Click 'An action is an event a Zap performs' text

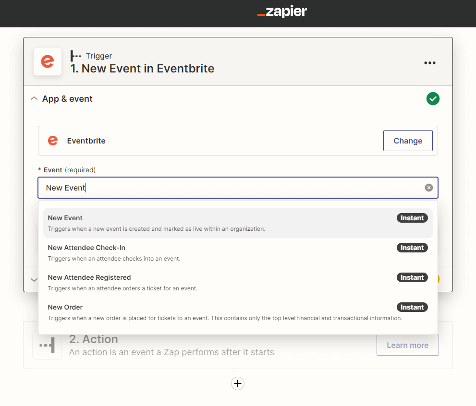[x=171, y=352]
